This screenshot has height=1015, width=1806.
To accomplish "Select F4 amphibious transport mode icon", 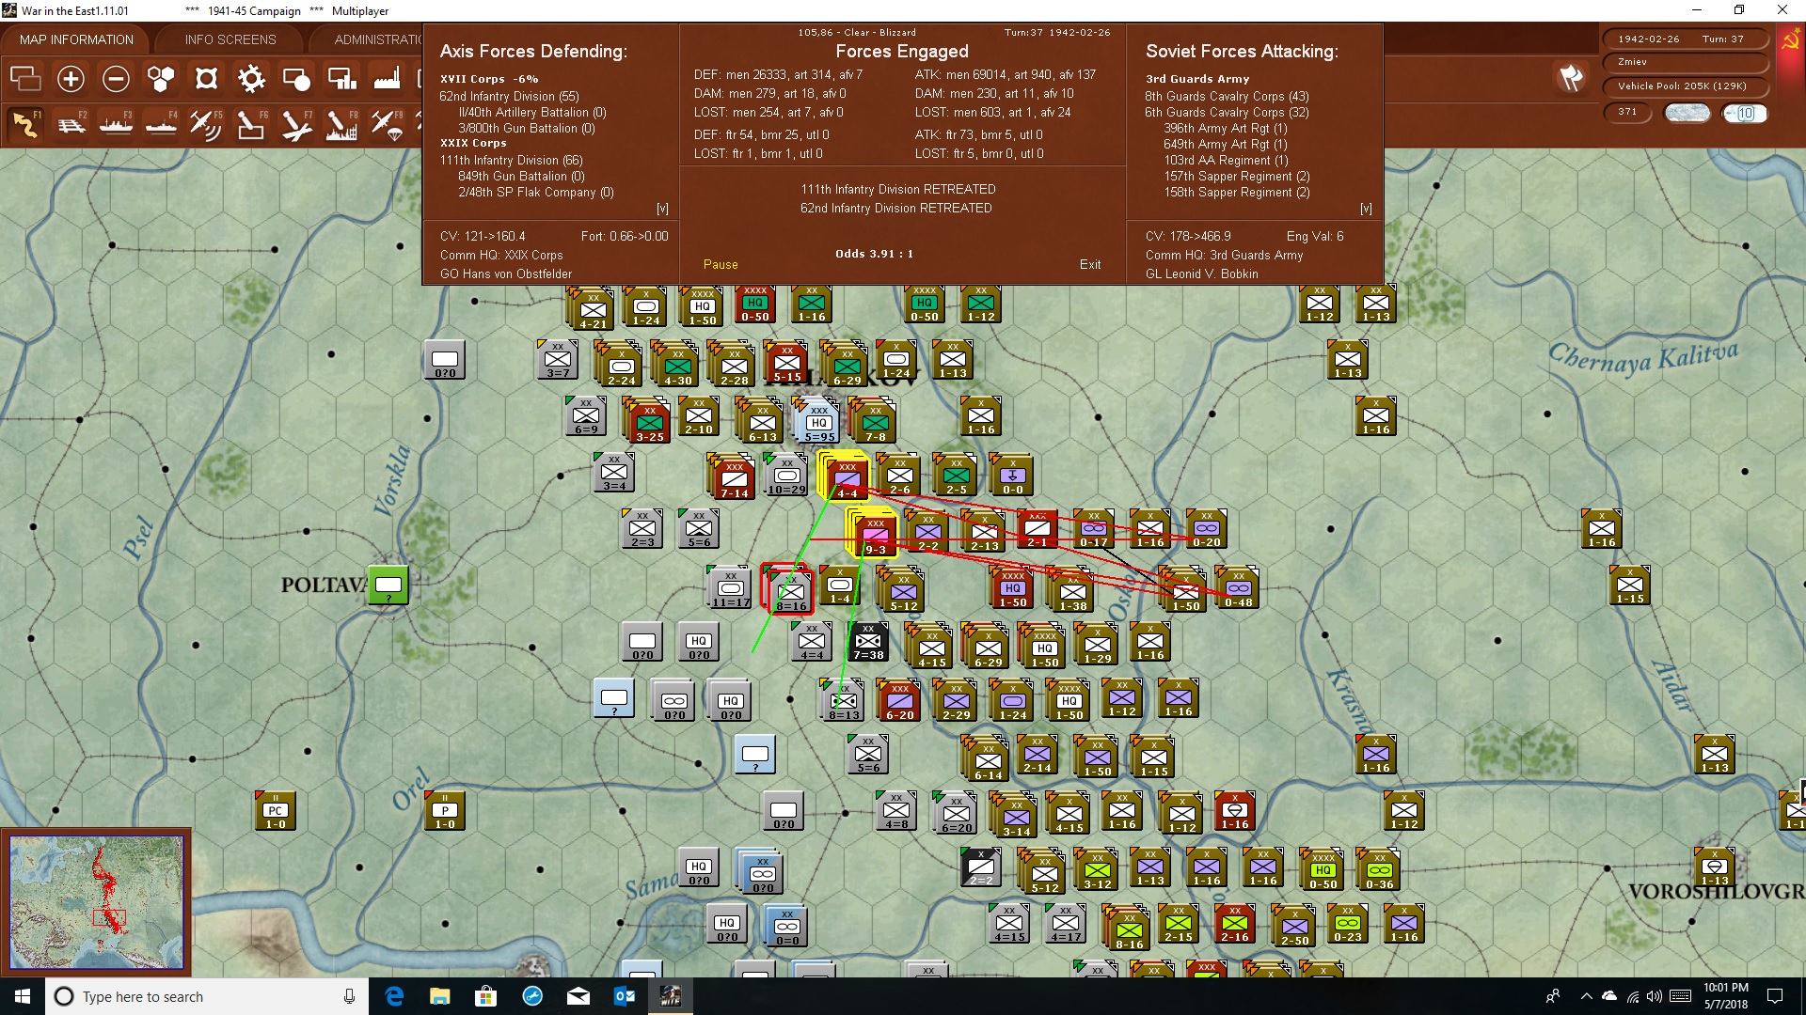I will pos(161,124).
